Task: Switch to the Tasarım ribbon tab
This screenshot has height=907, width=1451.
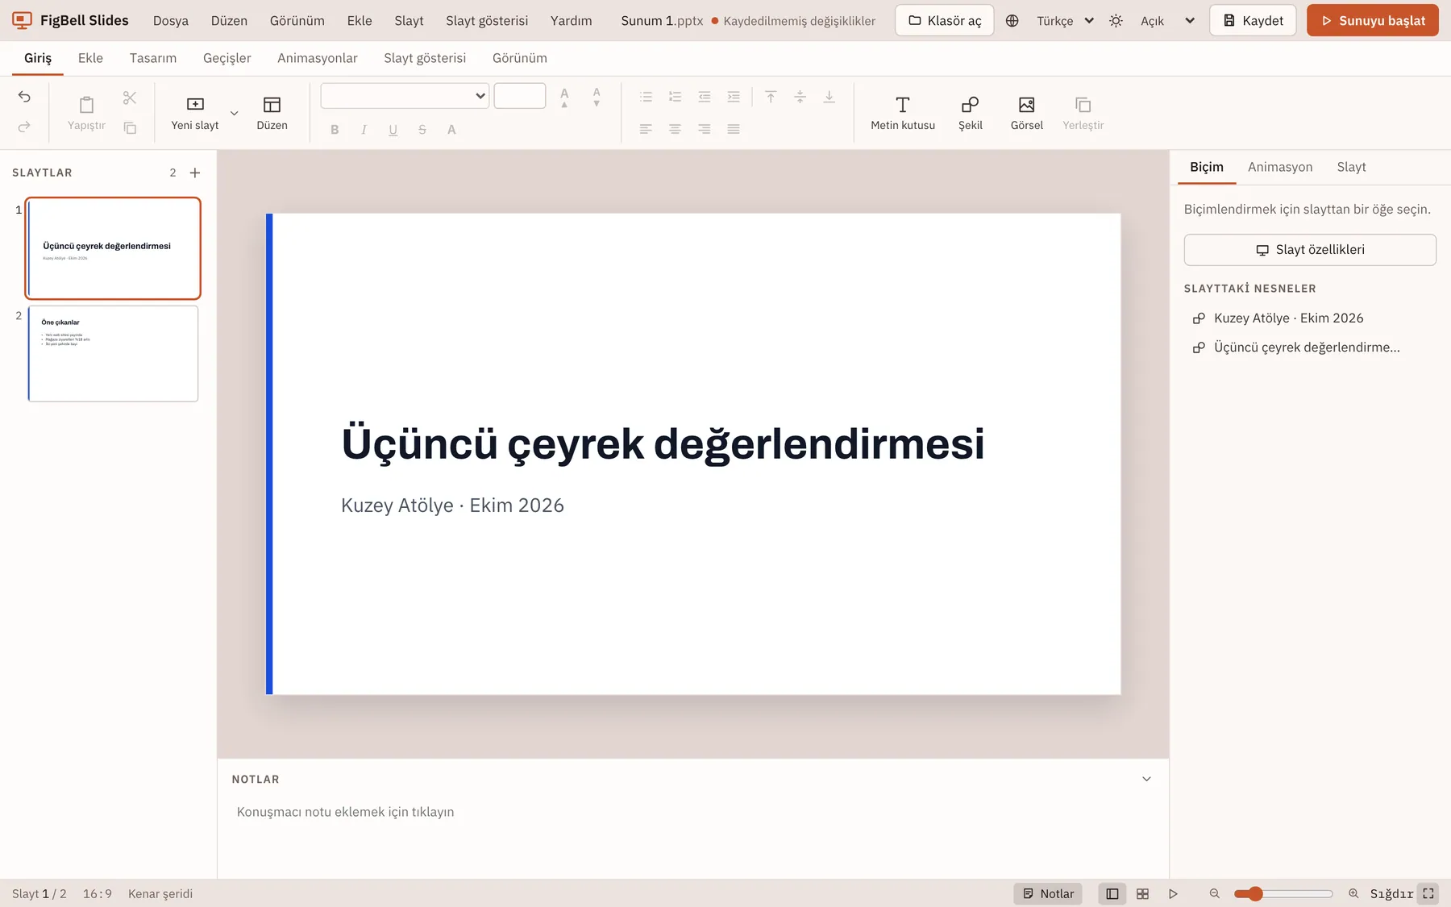Action: [153, 58]
